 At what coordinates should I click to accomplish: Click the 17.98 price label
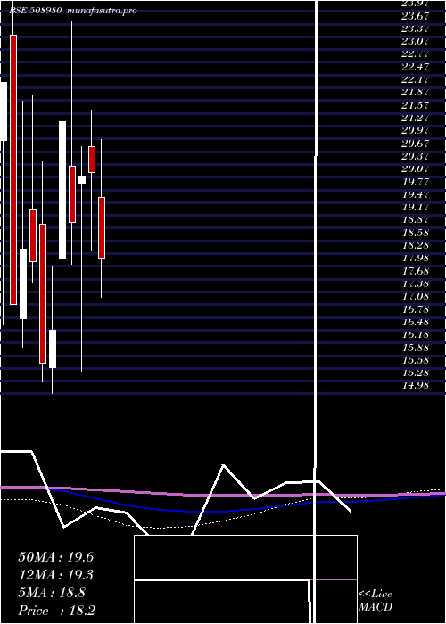point(416,259)
